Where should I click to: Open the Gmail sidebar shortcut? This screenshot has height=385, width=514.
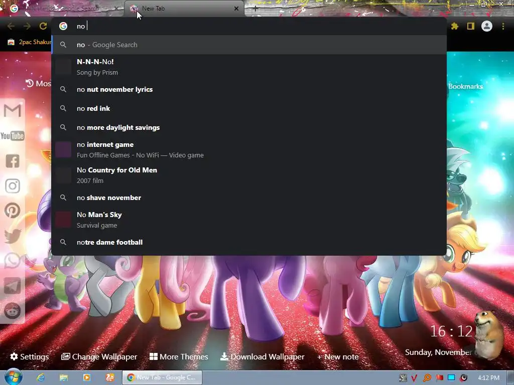[x=13, y=111]
